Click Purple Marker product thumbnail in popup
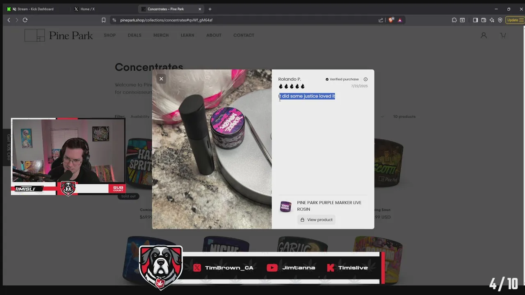 tap(285, 206)
